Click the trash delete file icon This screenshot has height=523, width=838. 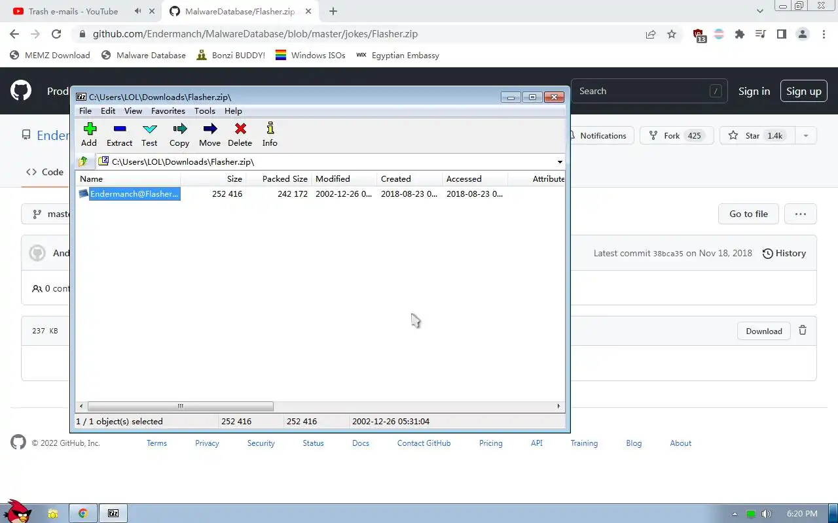803,331
